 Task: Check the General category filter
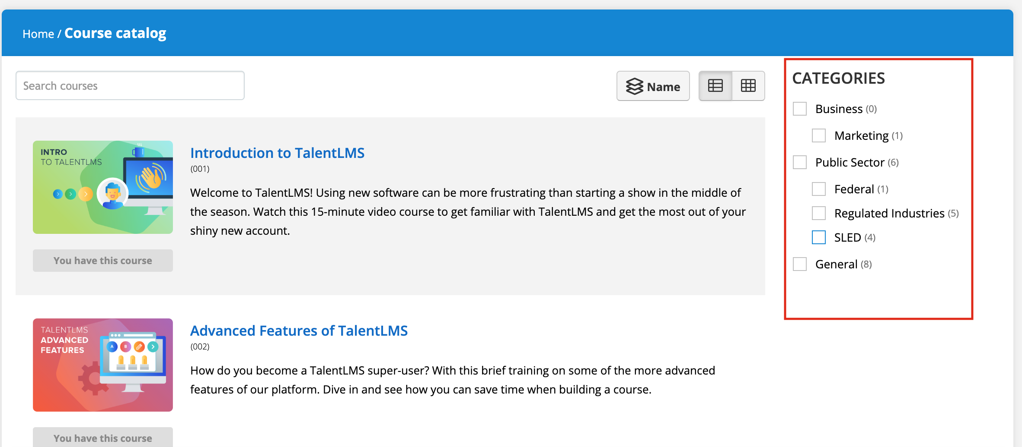coord(800,264)
